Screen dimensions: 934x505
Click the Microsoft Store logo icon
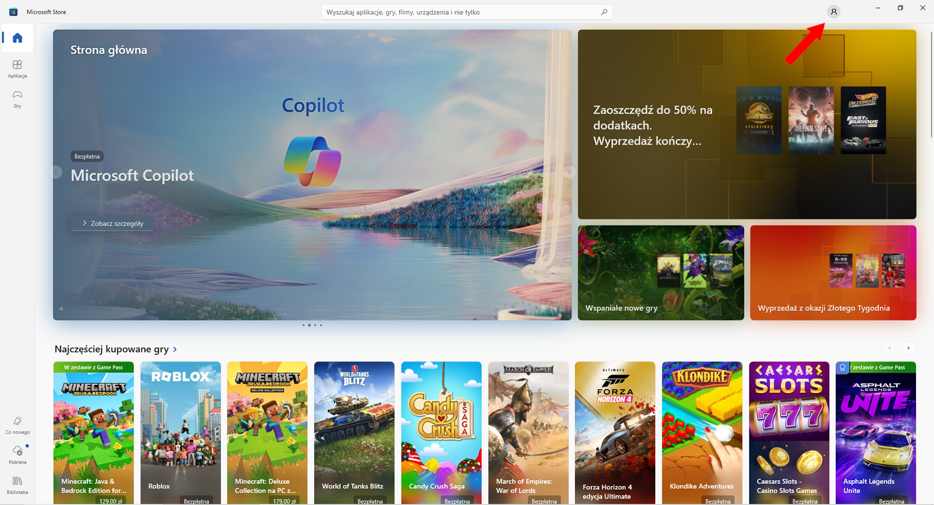14,12
